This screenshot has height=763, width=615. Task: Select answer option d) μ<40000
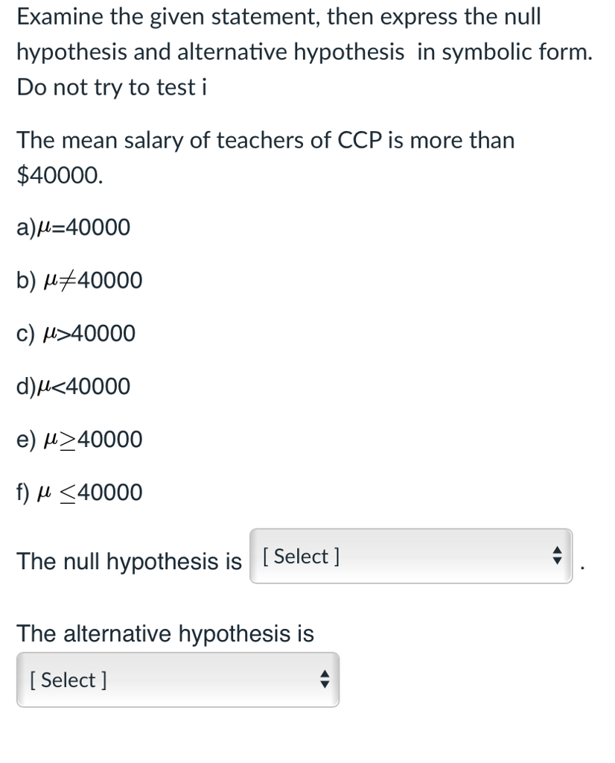pos(73,386)
